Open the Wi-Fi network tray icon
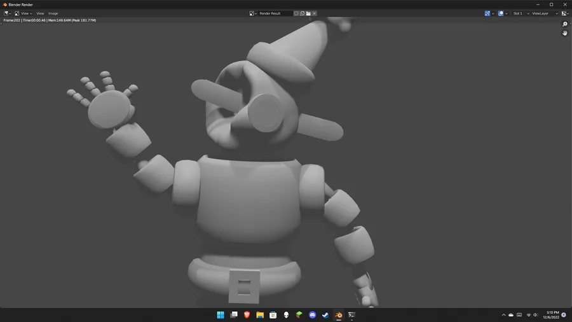Screen dimensions: 572x322 click(529, 315)
